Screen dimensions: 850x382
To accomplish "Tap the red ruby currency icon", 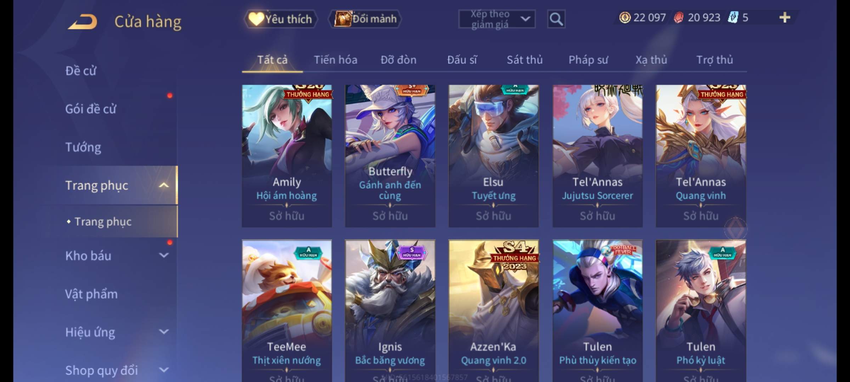I will tap(679, 17).
